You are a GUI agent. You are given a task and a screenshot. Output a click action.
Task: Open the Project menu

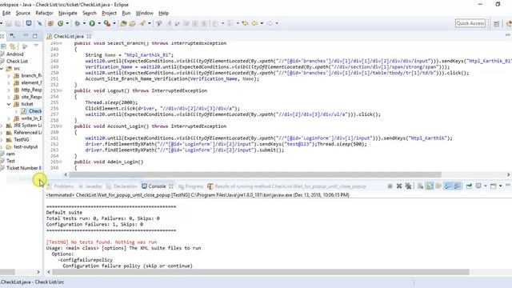(x=109, y=13)
